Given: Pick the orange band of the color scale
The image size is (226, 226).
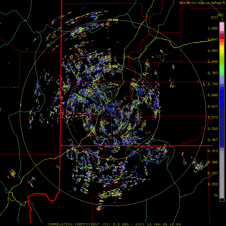Looking at the screenshot, I should (222, 43).
